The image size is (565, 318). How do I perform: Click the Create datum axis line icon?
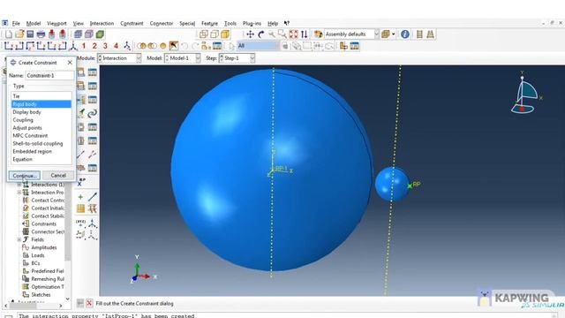pos(93,197)
